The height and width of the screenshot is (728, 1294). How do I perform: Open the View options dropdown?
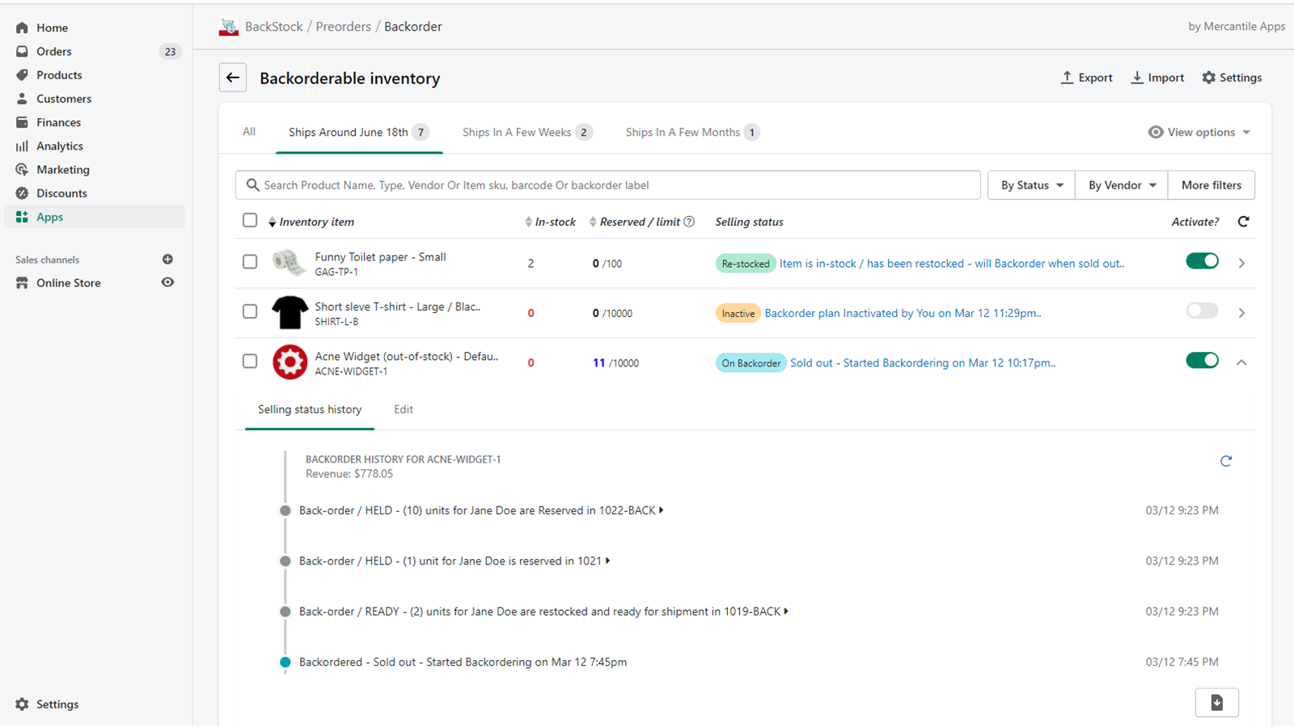1199,132
